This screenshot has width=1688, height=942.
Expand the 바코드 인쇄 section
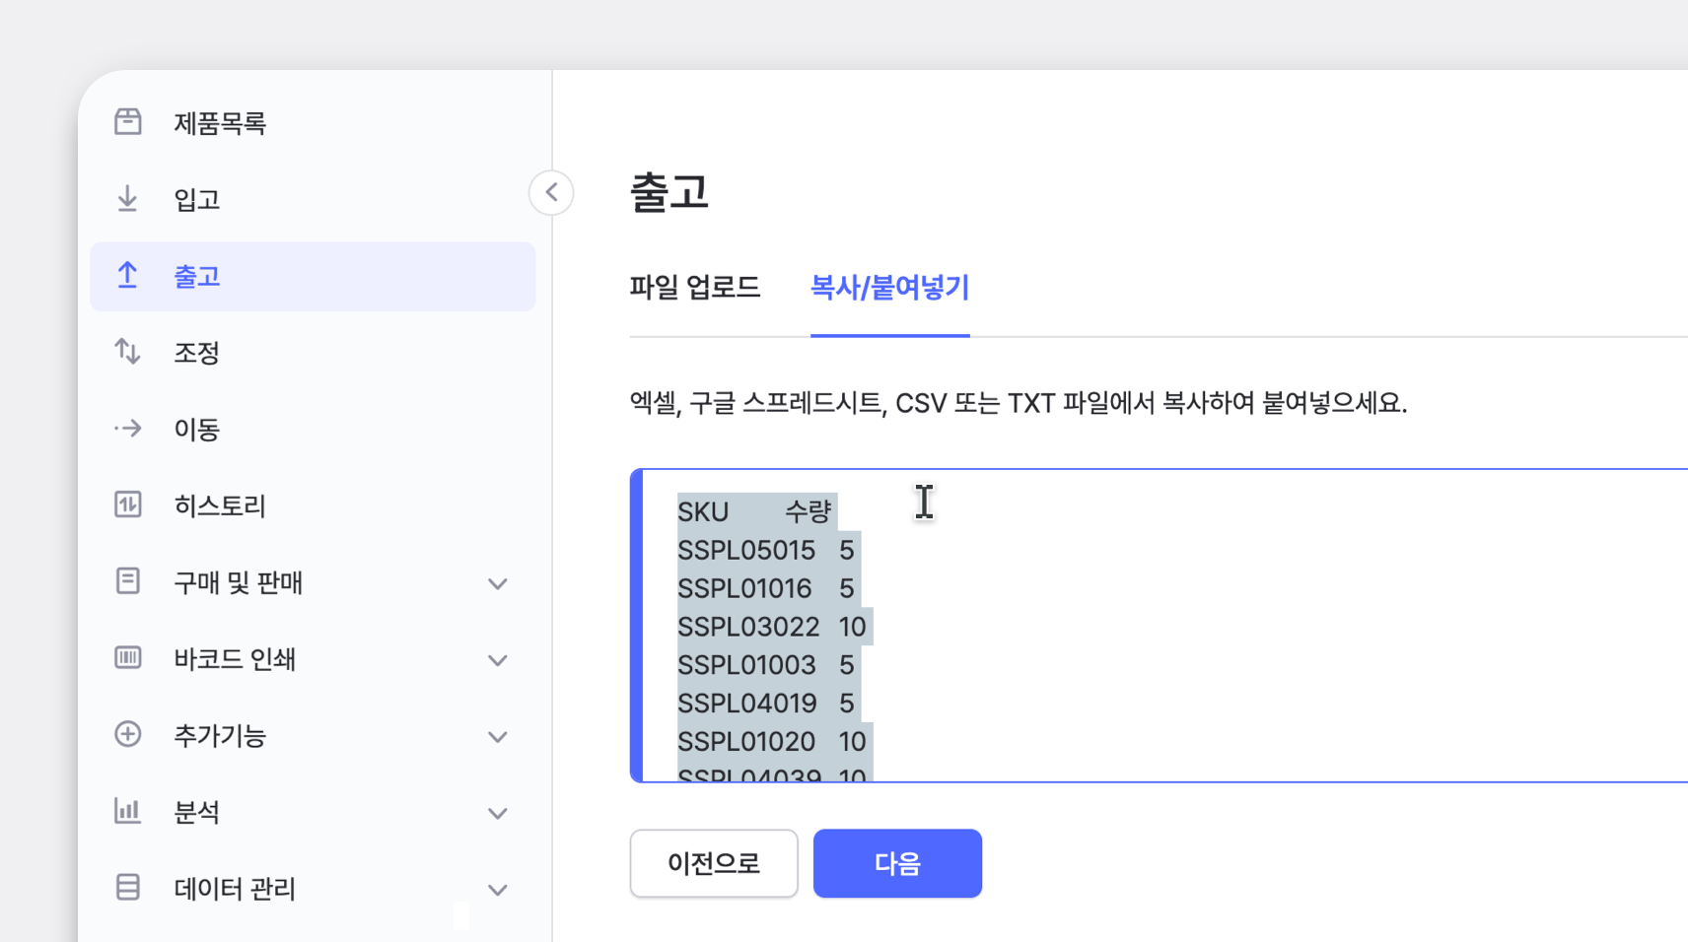click(x=498, y=660)
